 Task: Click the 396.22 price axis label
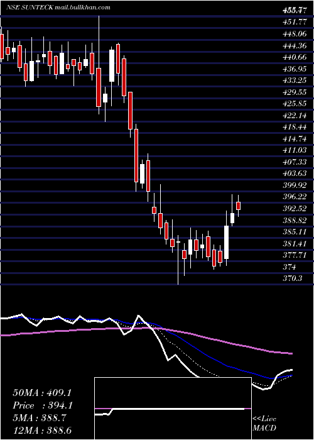[x=295, y=197]
